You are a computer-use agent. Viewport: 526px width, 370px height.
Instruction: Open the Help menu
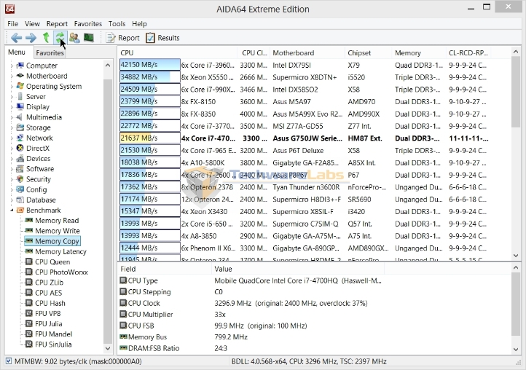139,24
